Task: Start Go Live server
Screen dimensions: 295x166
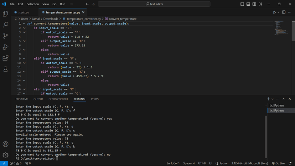Action: tap(278, 164)
